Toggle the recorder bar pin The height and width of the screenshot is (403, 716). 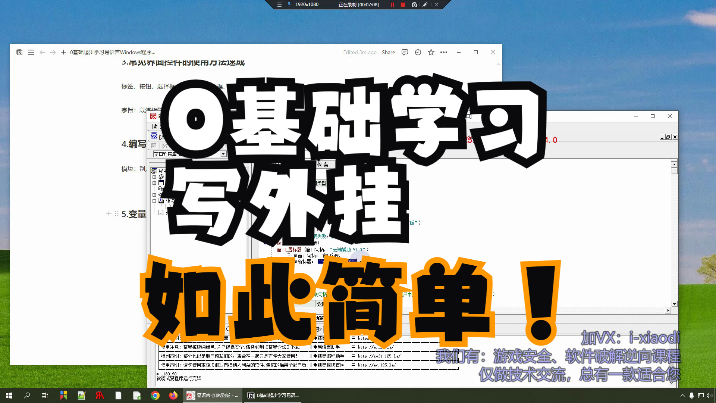[289, 4]
